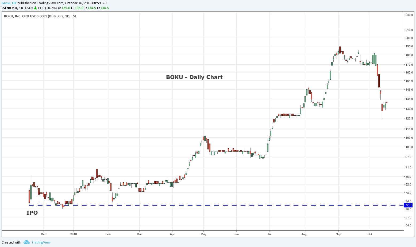Click the 86.0 price axis label
The image size is (416, 247).
pyautogui.click(x=409, y=177)
